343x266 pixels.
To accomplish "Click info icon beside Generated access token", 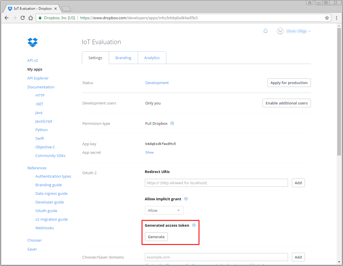I will click(x=194, y=225).
